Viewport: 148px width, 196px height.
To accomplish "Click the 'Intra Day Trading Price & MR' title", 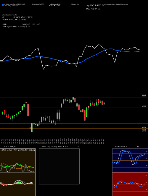I will click(54, 147).
